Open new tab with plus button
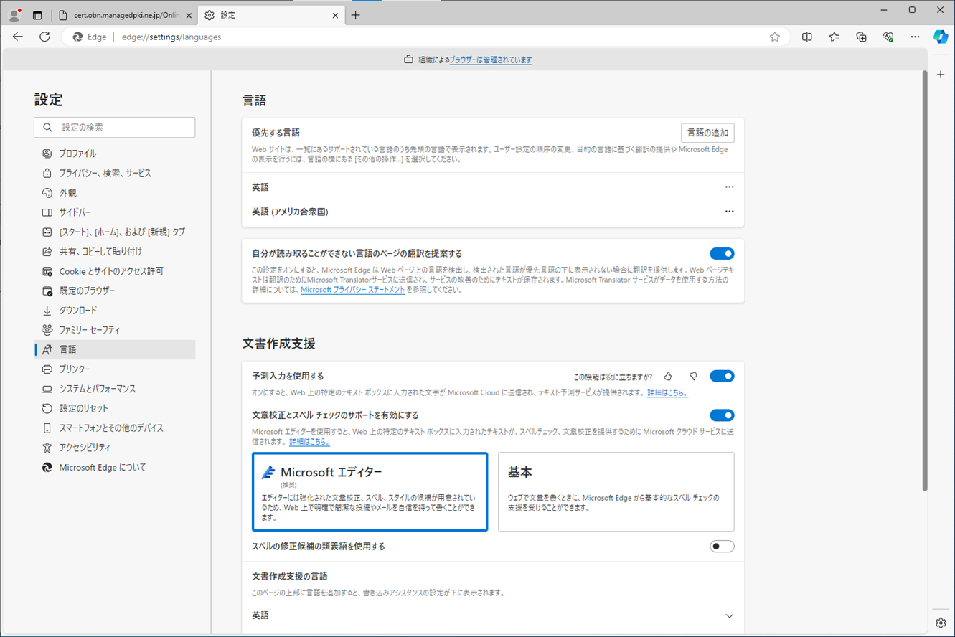 [356, 15]
